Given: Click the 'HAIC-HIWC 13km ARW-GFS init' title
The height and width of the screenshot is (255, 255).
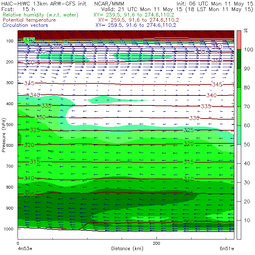Looking at the screenshot, I should click(x=43, y=3).
